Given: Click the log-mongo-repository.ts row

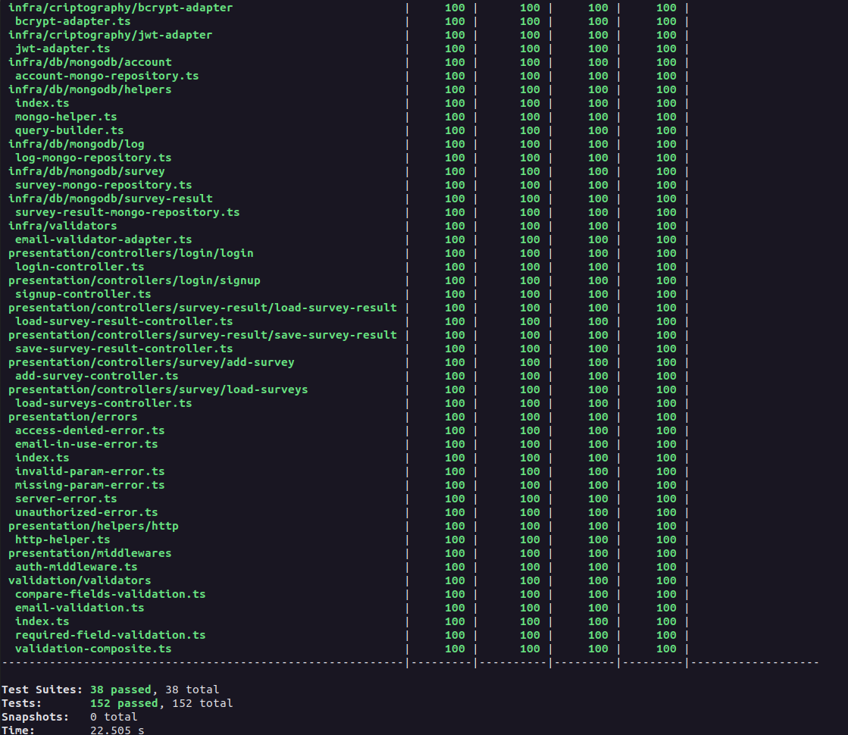Looking at the screenshot, I should 92,158.
